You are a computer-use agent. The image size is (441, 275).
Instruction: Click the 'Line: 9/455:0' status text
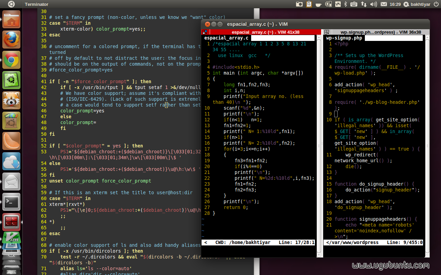405,242
